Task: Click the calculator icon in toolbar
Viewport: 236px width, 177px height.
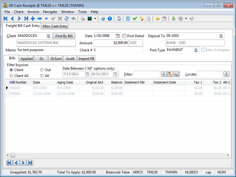Action: [x=128, y=19]
